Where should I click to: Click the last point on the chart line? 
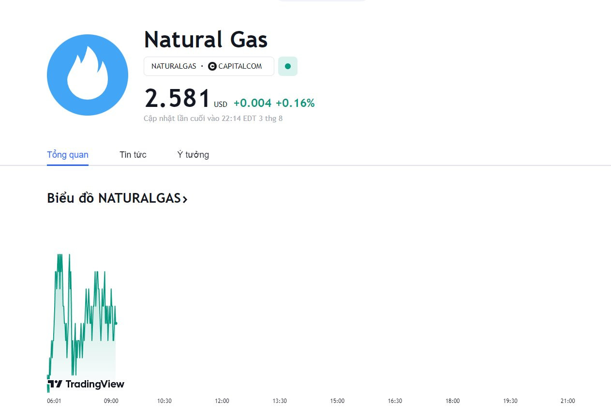(116, 323)
